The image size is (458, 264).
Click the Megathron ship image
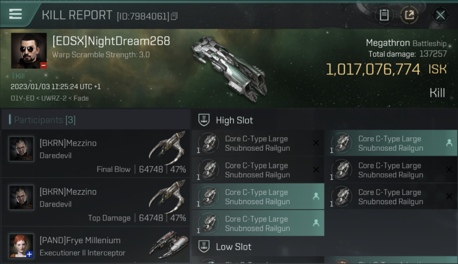pyautogui.click(x=229, y=68)
